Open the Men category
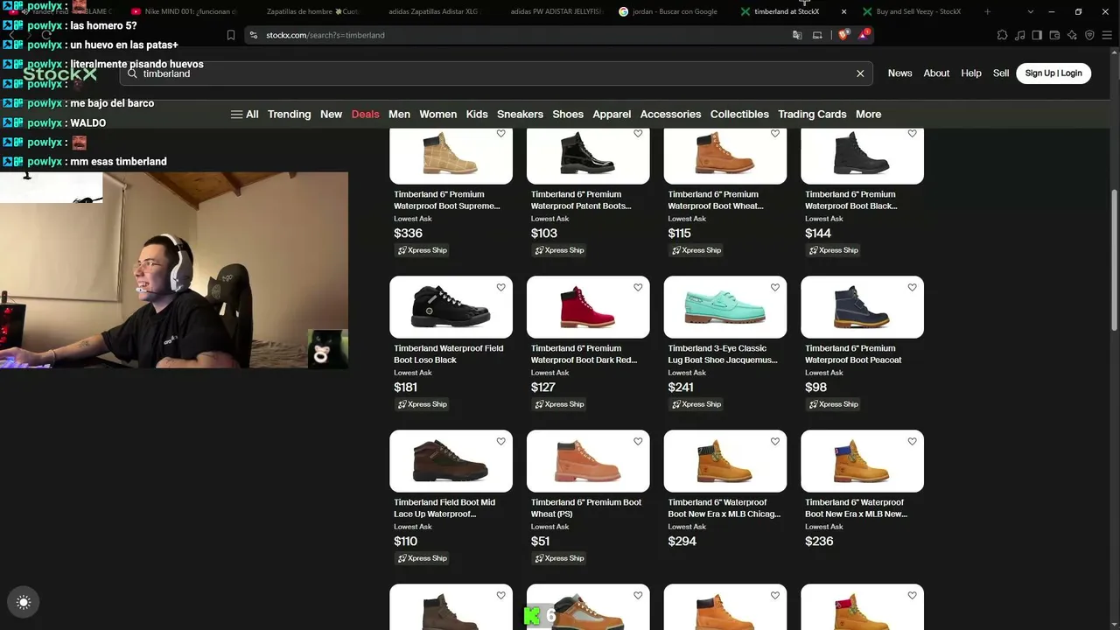This screenshot has height=630, width=1120. click(399, 115)
